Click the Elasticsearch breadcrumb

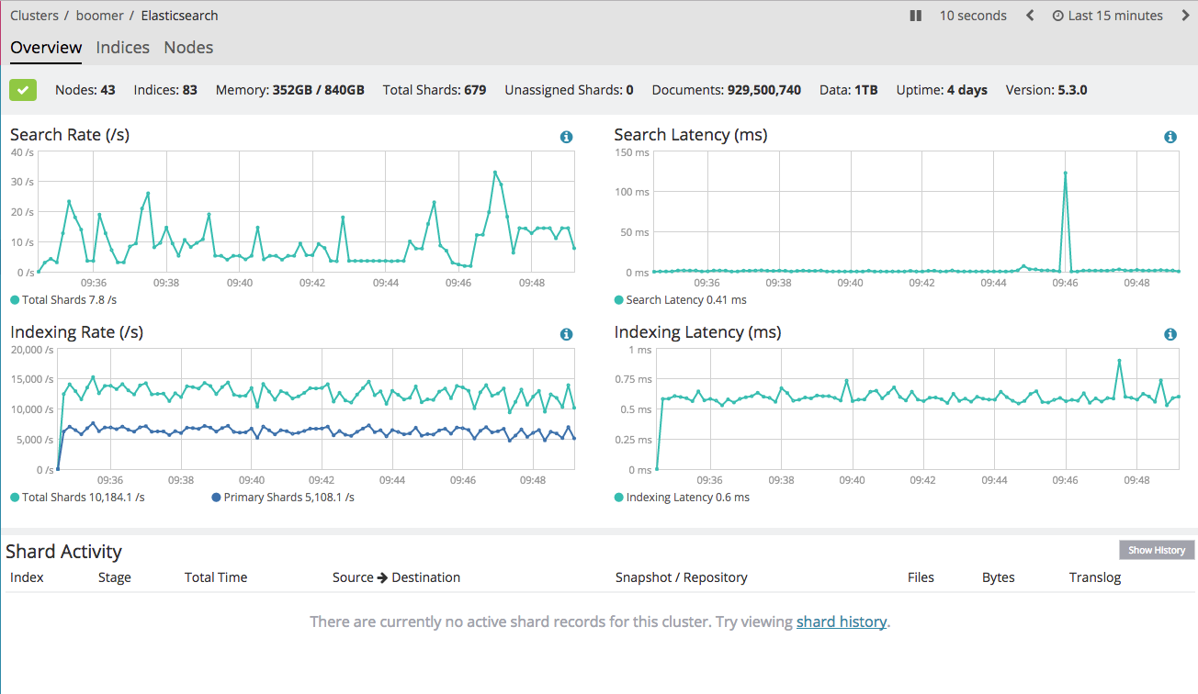tap(179, 16)
